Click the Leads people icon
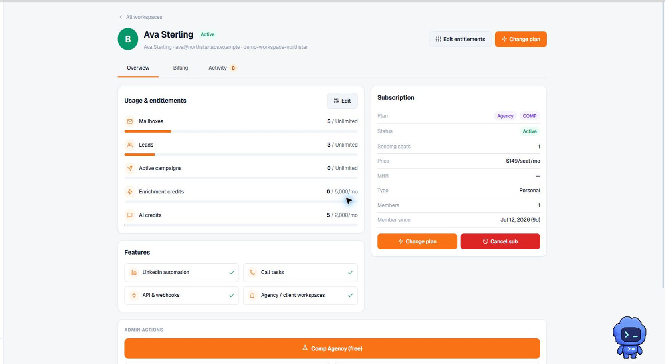 (130, 145)
